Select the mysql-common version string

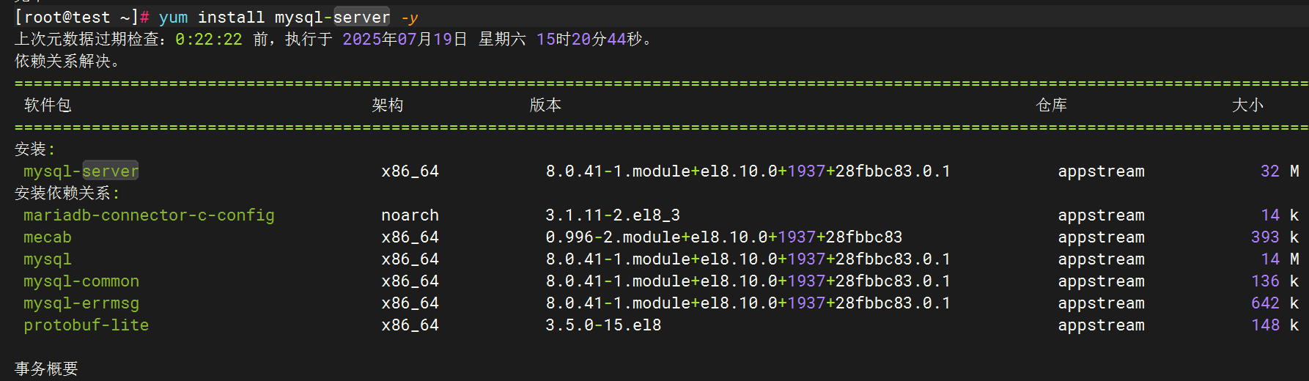(748, 281)
